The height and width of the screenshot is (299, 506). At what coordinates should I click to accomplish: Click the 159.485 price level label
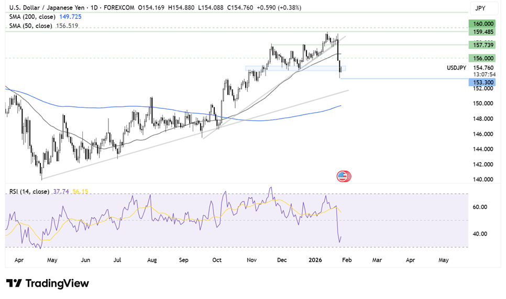point(482,31)
